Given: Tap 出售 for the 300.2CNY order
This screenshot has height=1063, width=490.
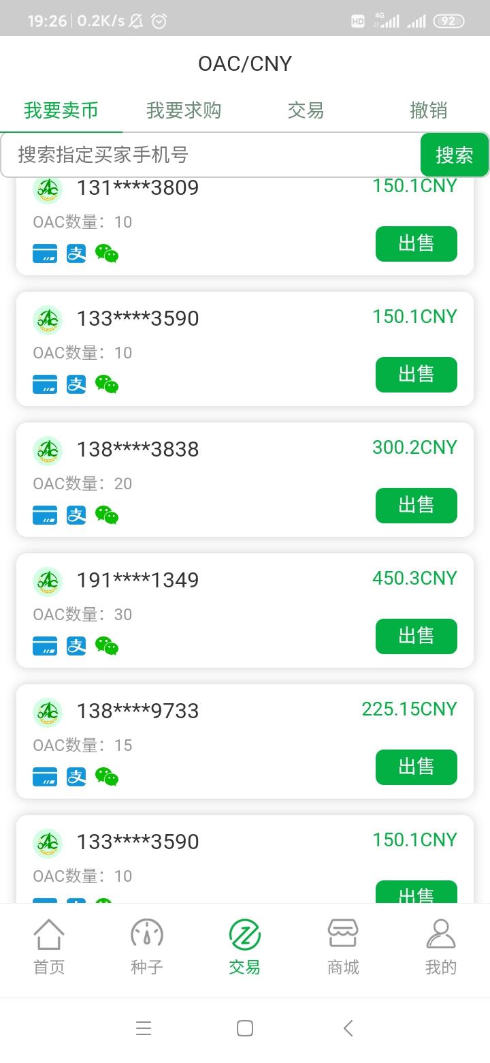Looking at the screenshot, I should (x=416, y=506).
